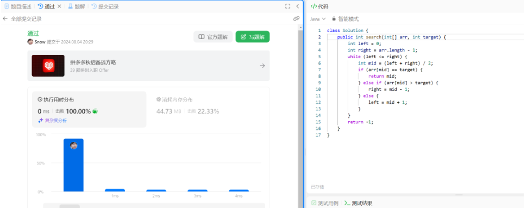Click the clock icon in 执行用时分布
The width and height of the screenshot is (527, 208).
pyautogui.click(x=40, y=99)
